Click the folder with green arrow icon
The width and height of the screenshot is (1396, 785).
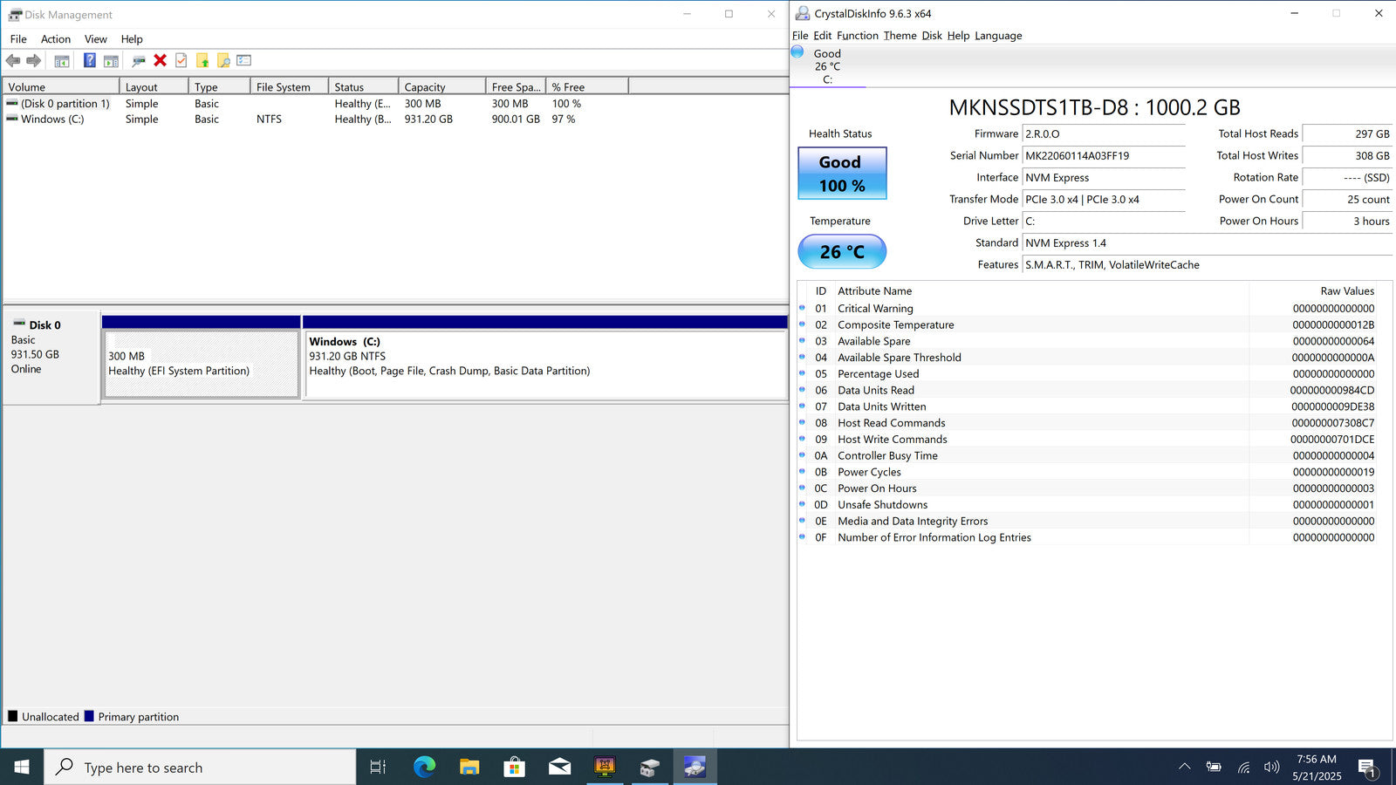(x=202, y=60)
